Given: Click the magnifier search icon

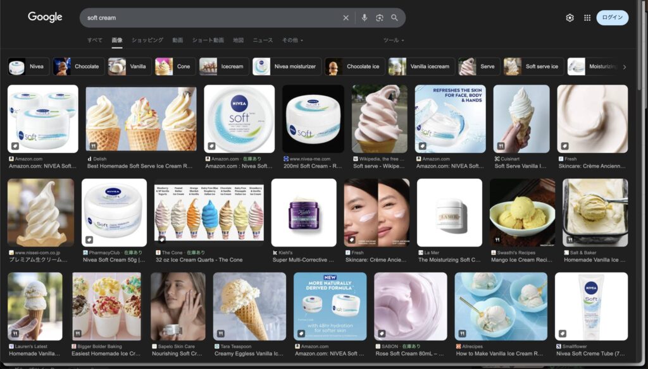Looking at the screenshot, I should (395, 18).
